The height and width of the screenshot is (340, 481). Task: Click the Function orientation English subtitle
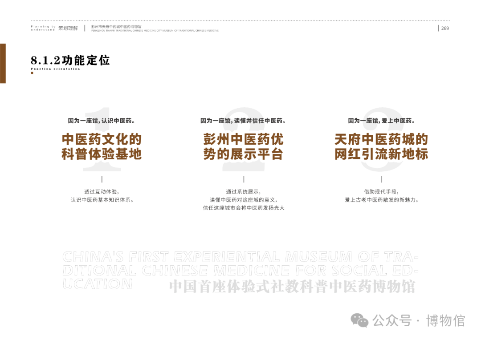[x=56, y=69]
